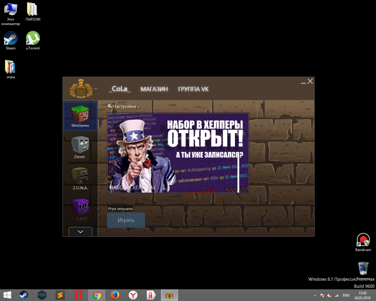Launch Google Chrome from the taskbar
376x301 pixels.
97,295
